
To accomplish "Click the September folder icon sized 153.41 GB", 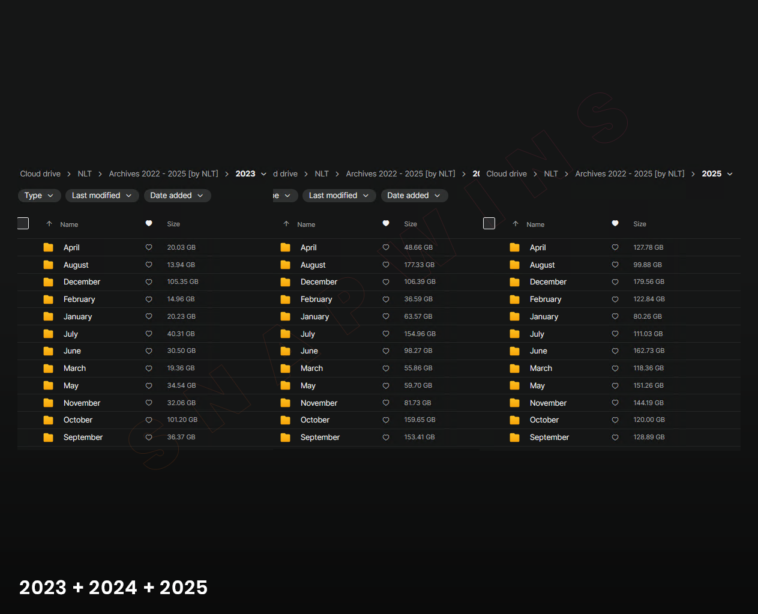I will [286, 438].
